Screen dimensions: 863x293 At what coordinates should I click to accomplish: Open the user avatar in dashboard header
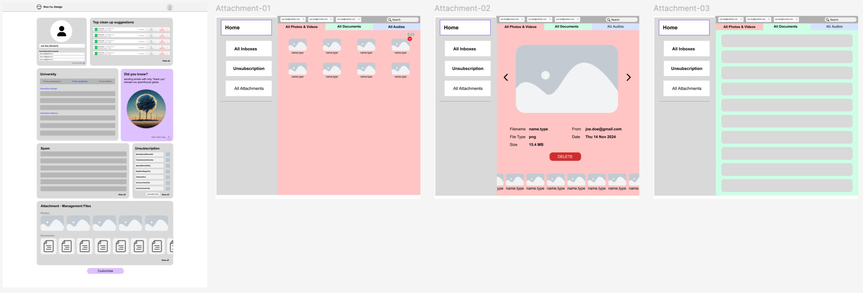pos(170,7)
